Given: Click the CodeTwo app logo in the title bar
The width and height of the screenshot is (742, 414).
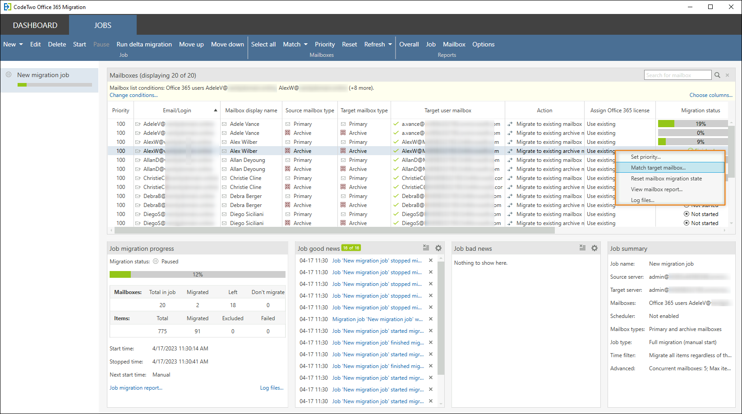Looking at the screenshot, I should tap(7, 7).
